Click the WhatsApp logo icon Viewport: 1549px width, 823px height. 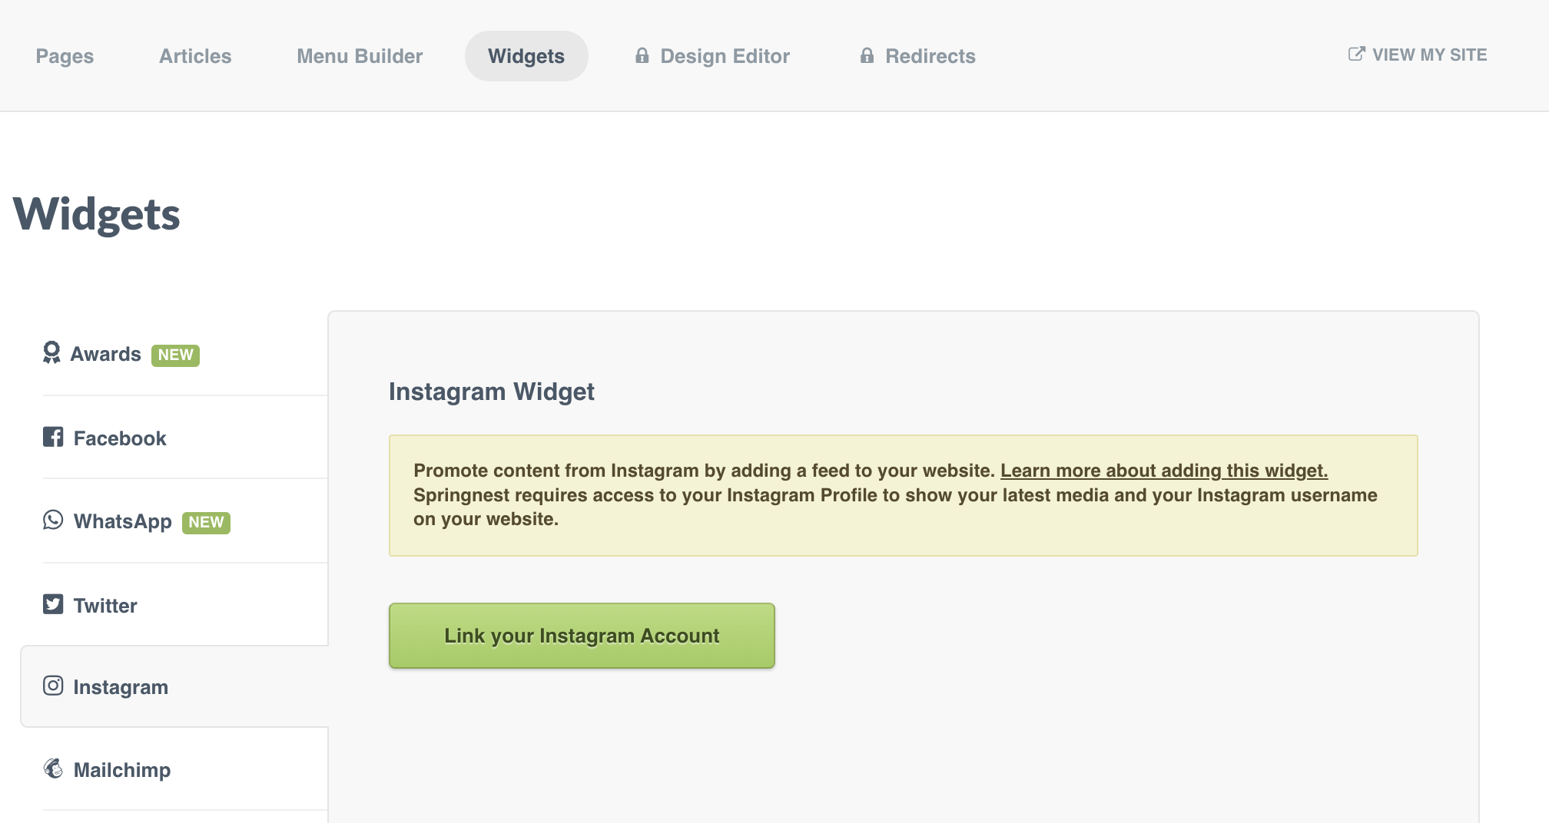53,521
